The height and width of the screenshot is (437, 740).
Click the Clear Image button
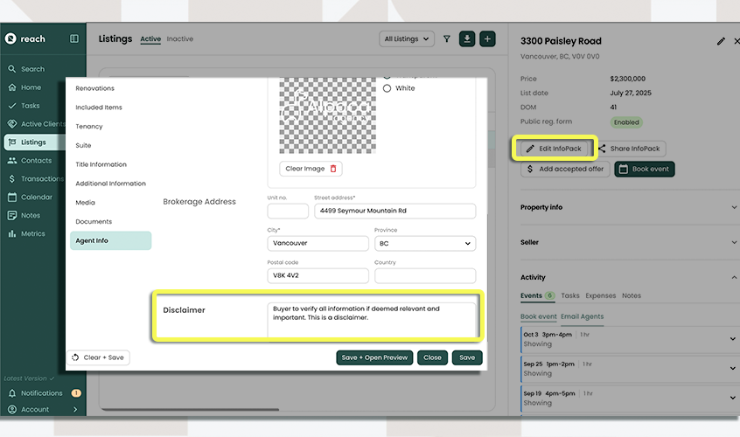(311, 169)
